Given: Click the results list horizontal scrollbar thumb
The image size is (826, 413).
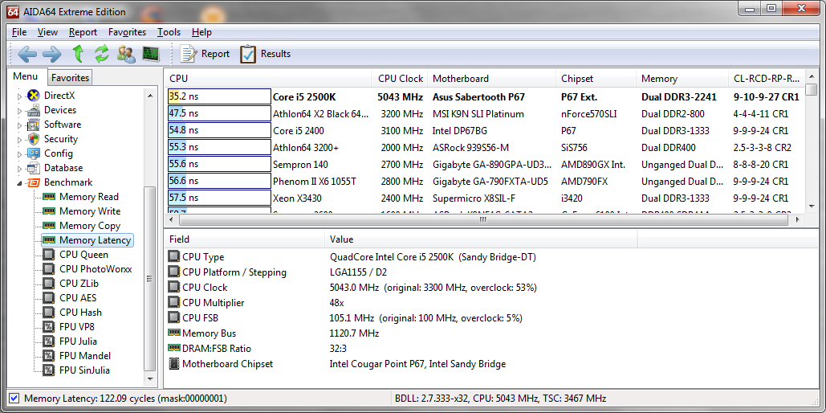Looking at the screenshot, I should click(x=482, y=220).
